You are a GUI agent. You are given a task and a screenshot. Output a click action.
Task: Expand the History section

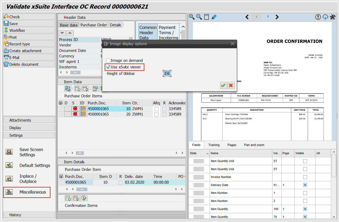[x=29, y=215]
